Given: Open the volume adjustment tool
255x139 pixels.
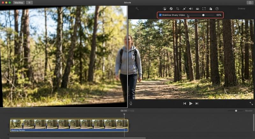Looking at the screenshot, I should pos(191,9).
